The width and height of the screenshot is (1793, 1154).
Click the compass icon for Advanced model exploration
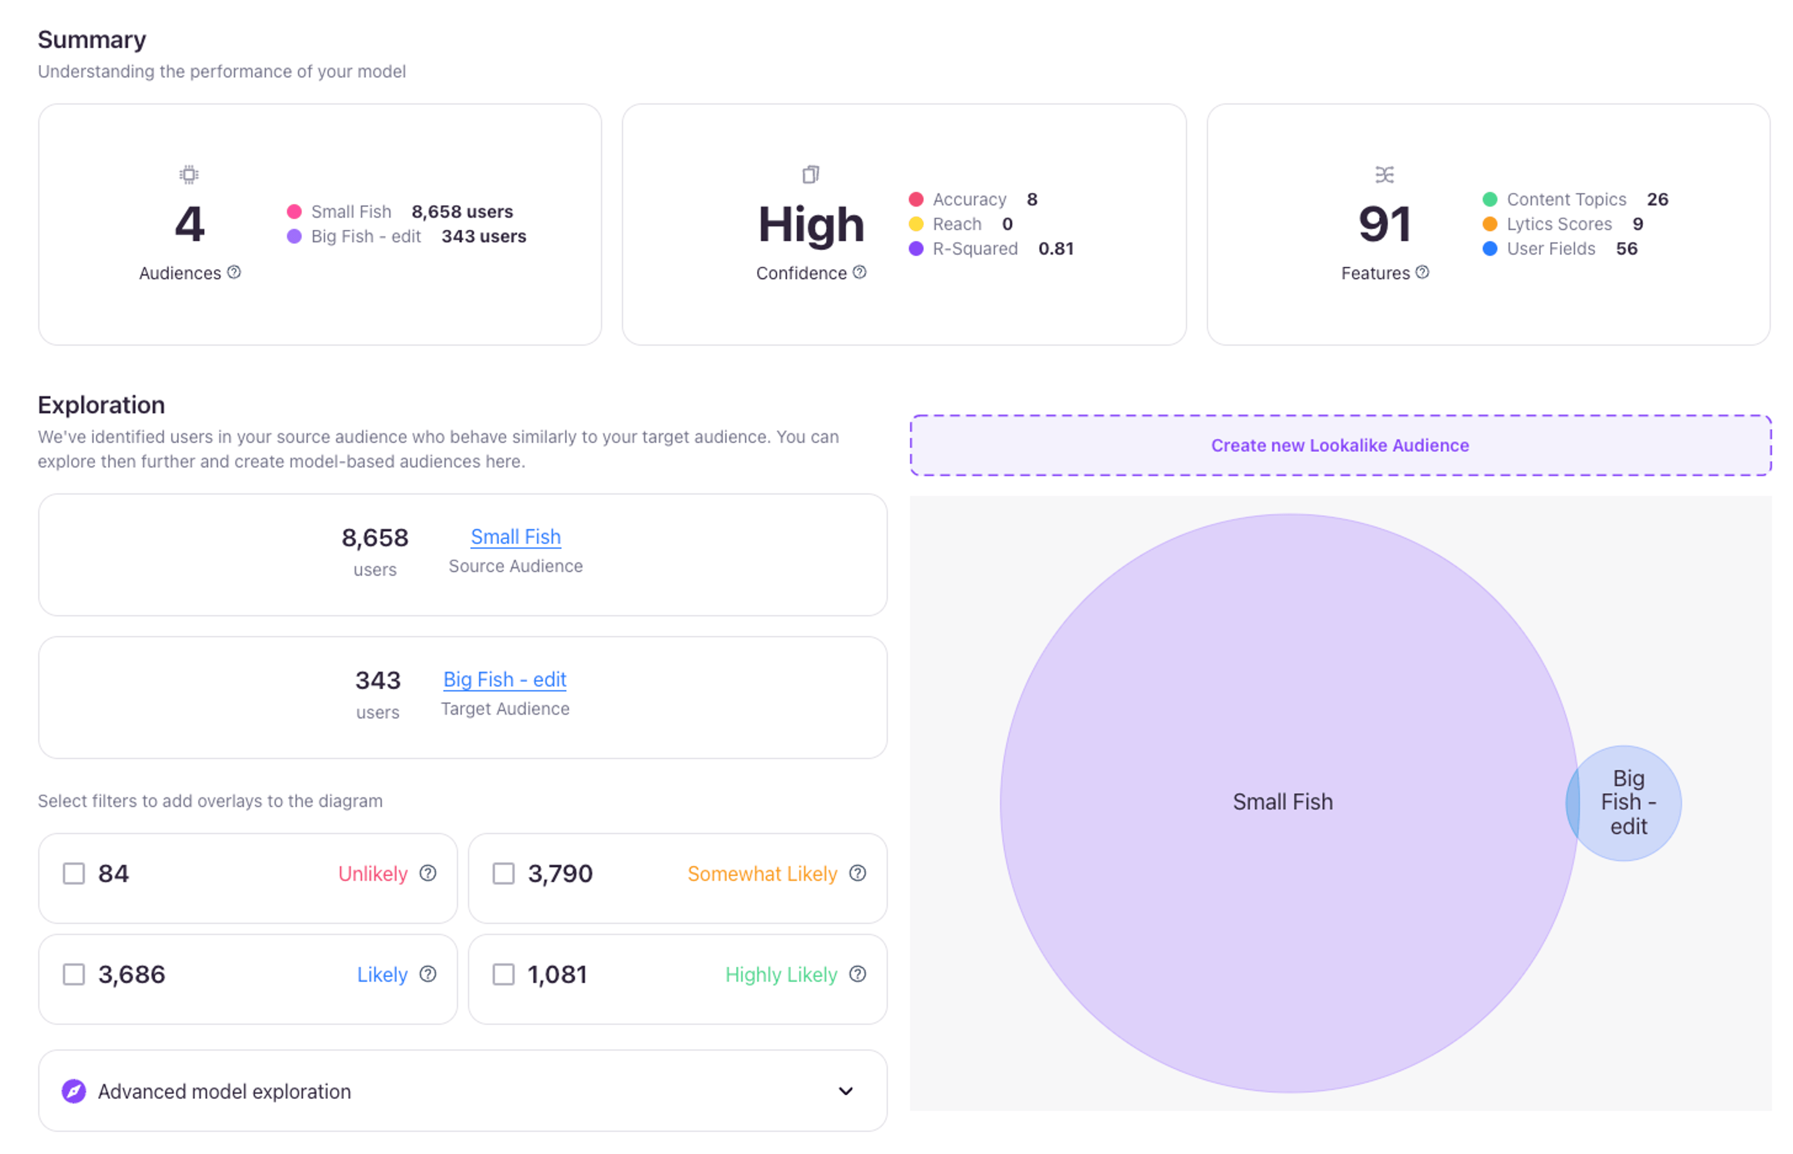click(73, 1091)
